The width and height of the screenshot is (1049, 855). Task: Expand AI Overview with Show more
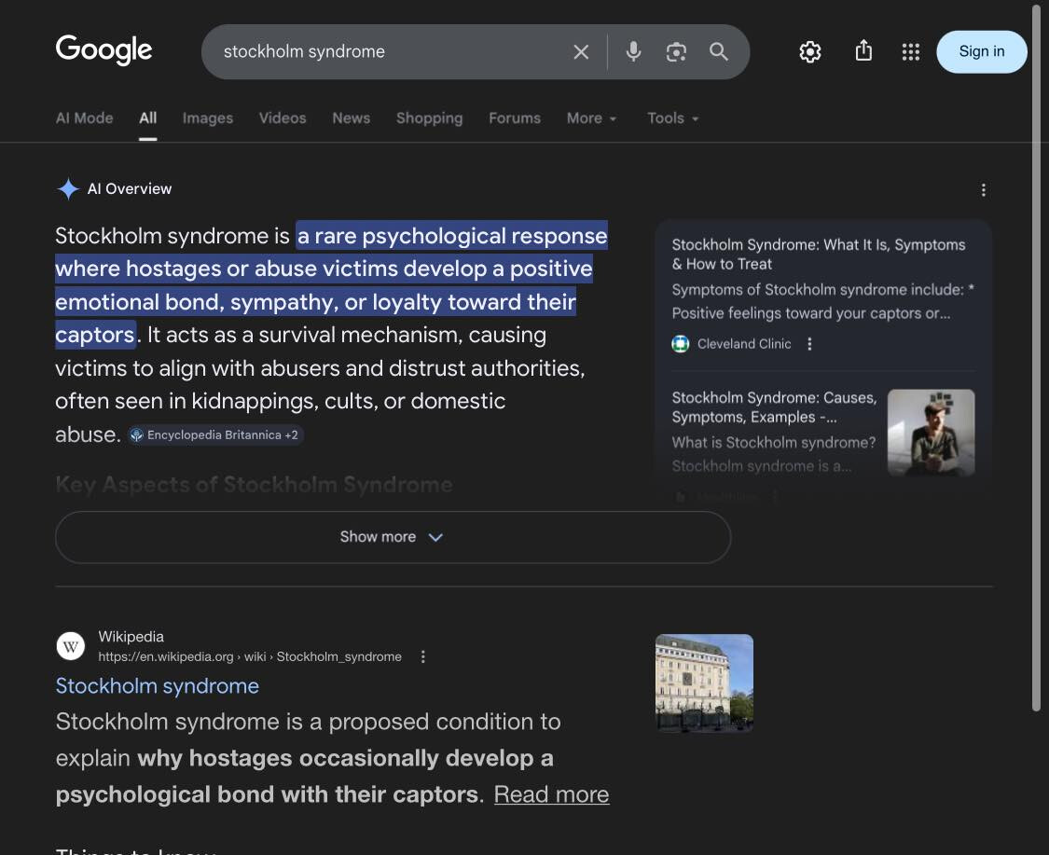tap(393, 537)
